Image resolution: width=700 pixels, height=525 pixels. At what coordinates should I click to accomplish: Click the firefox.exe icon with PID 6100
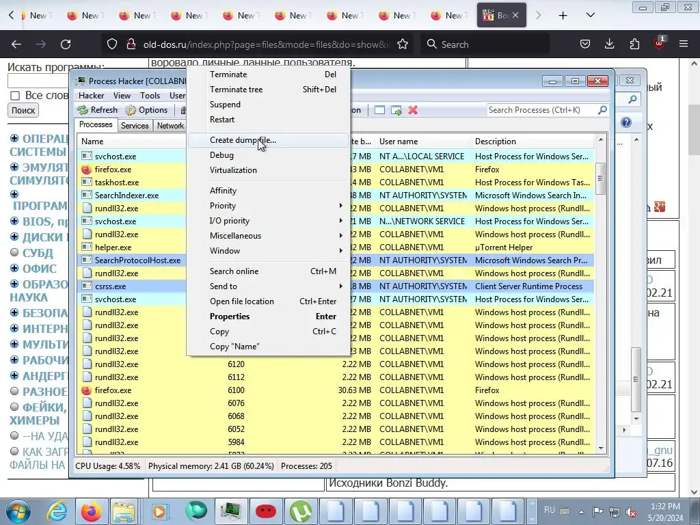(x=87, y=390)
